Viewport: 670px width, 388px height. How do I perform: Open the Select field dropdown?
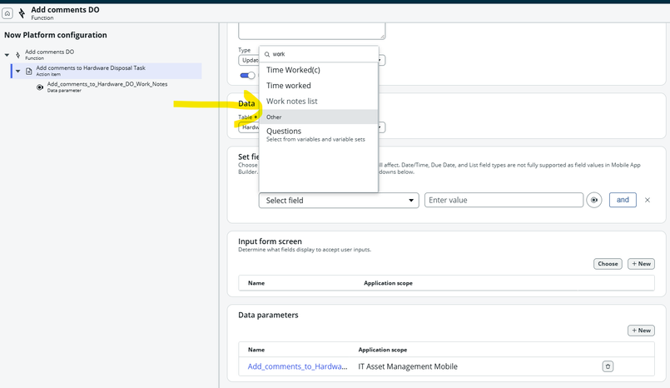[x=339, y=201]
